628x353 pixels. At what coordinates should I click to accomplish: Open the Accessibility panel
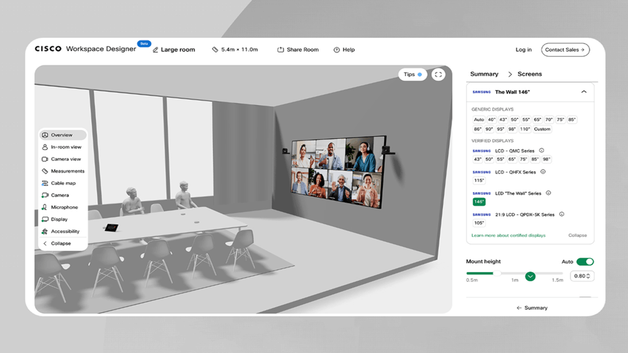click(x=64, y=231)
